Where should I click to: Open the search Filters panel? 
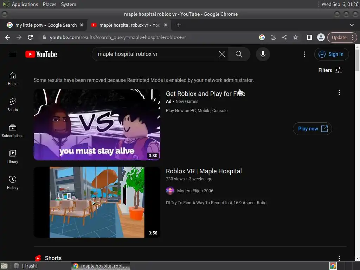click(x=330, y=70)
